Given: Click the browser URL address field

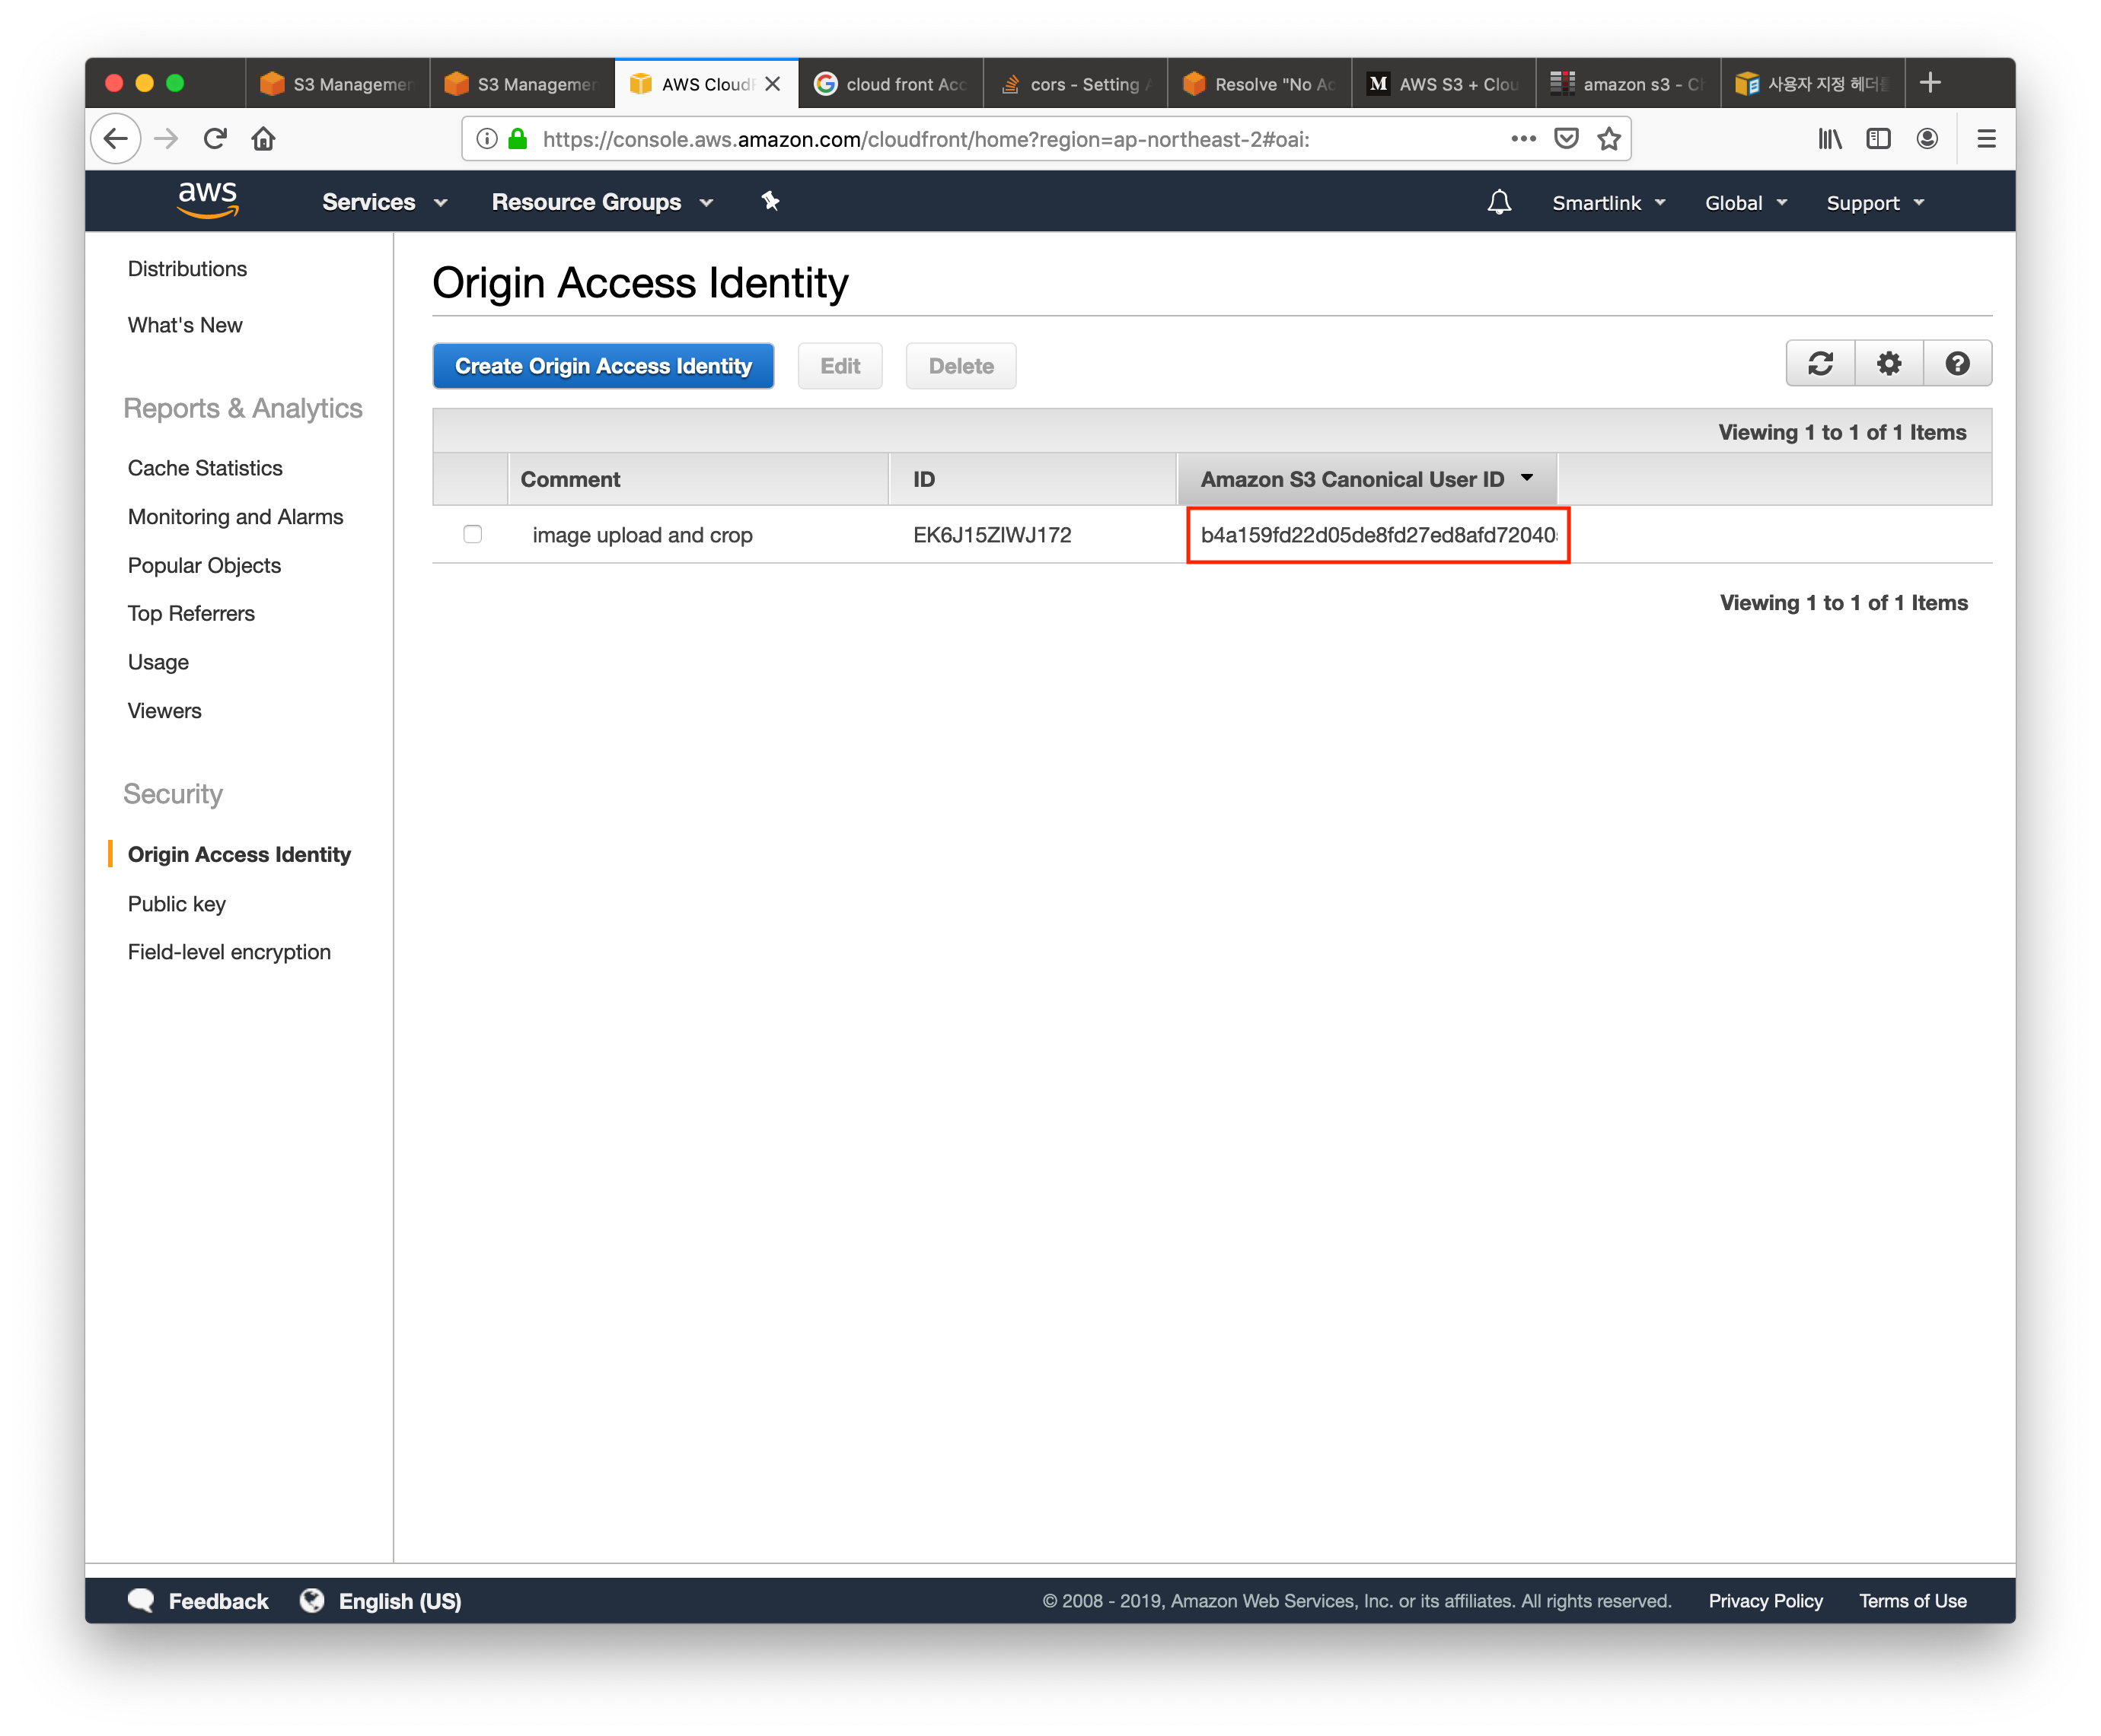Looking at the screenshot, I should point(1000,139).
